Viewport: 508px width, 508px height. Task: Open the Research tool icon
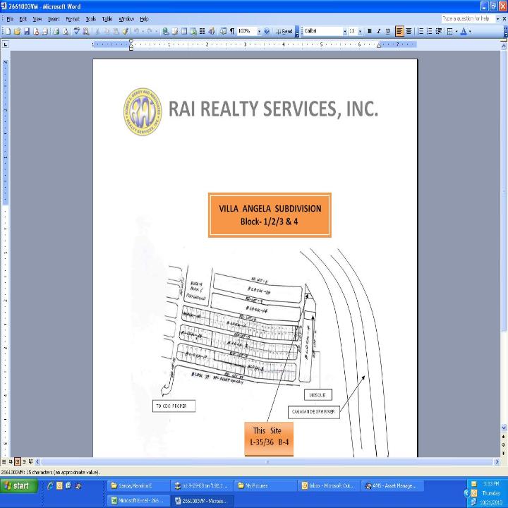[86, 32]
